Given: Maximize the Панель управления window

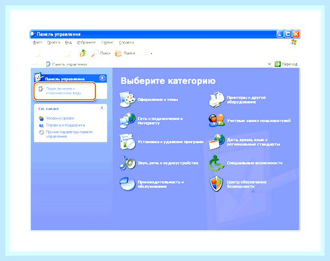Looking at the screenshot, I should click(288, 34).
